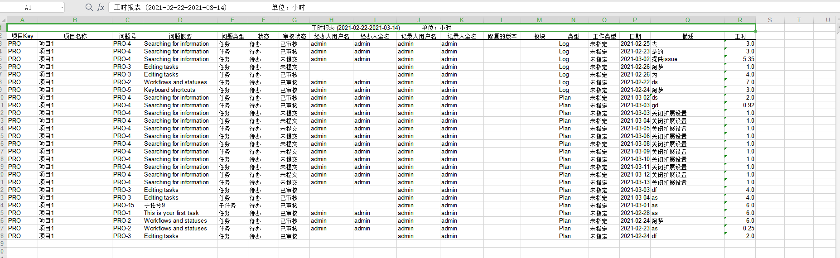
Task: Open the fx insert function dialog
Action: click(101, 7)
